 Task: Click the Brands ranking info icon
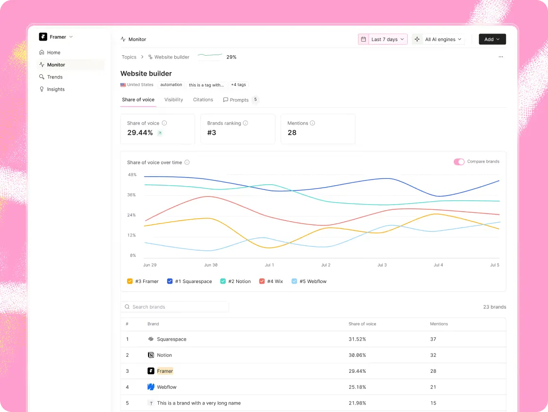245,123
